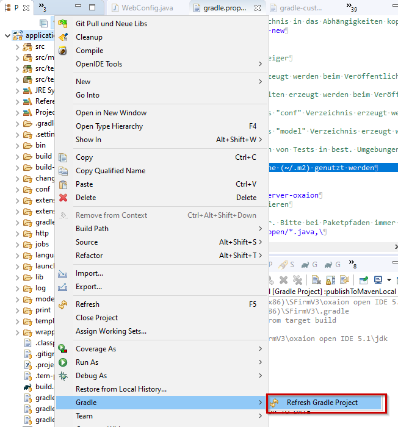Expand the lib folder in tree
This screenshot has width=398, height=427.
(x=18, y=277)
